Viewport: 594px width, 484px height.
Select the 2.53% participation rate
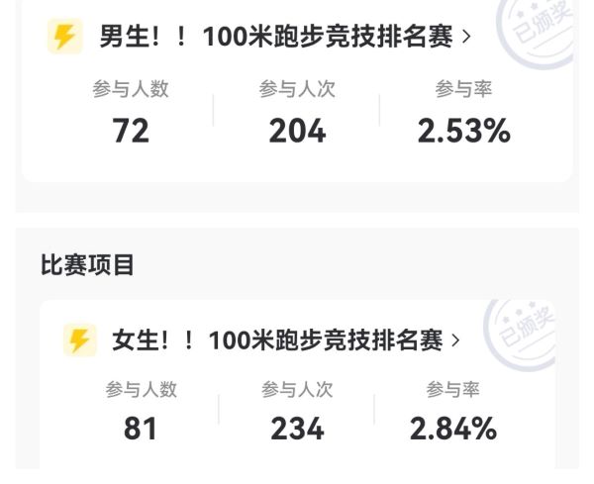click(x=463, y=130)
